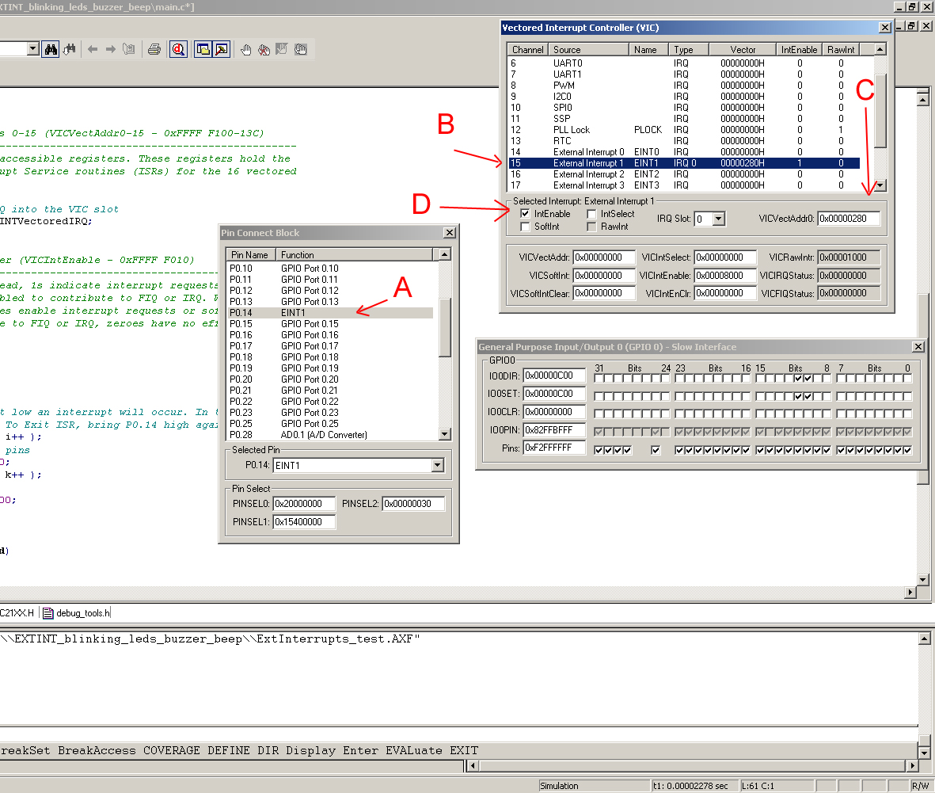This screenshot has width=935, height=793.
Task: Check the RawInt checkbox
Action: pos(591,227)
